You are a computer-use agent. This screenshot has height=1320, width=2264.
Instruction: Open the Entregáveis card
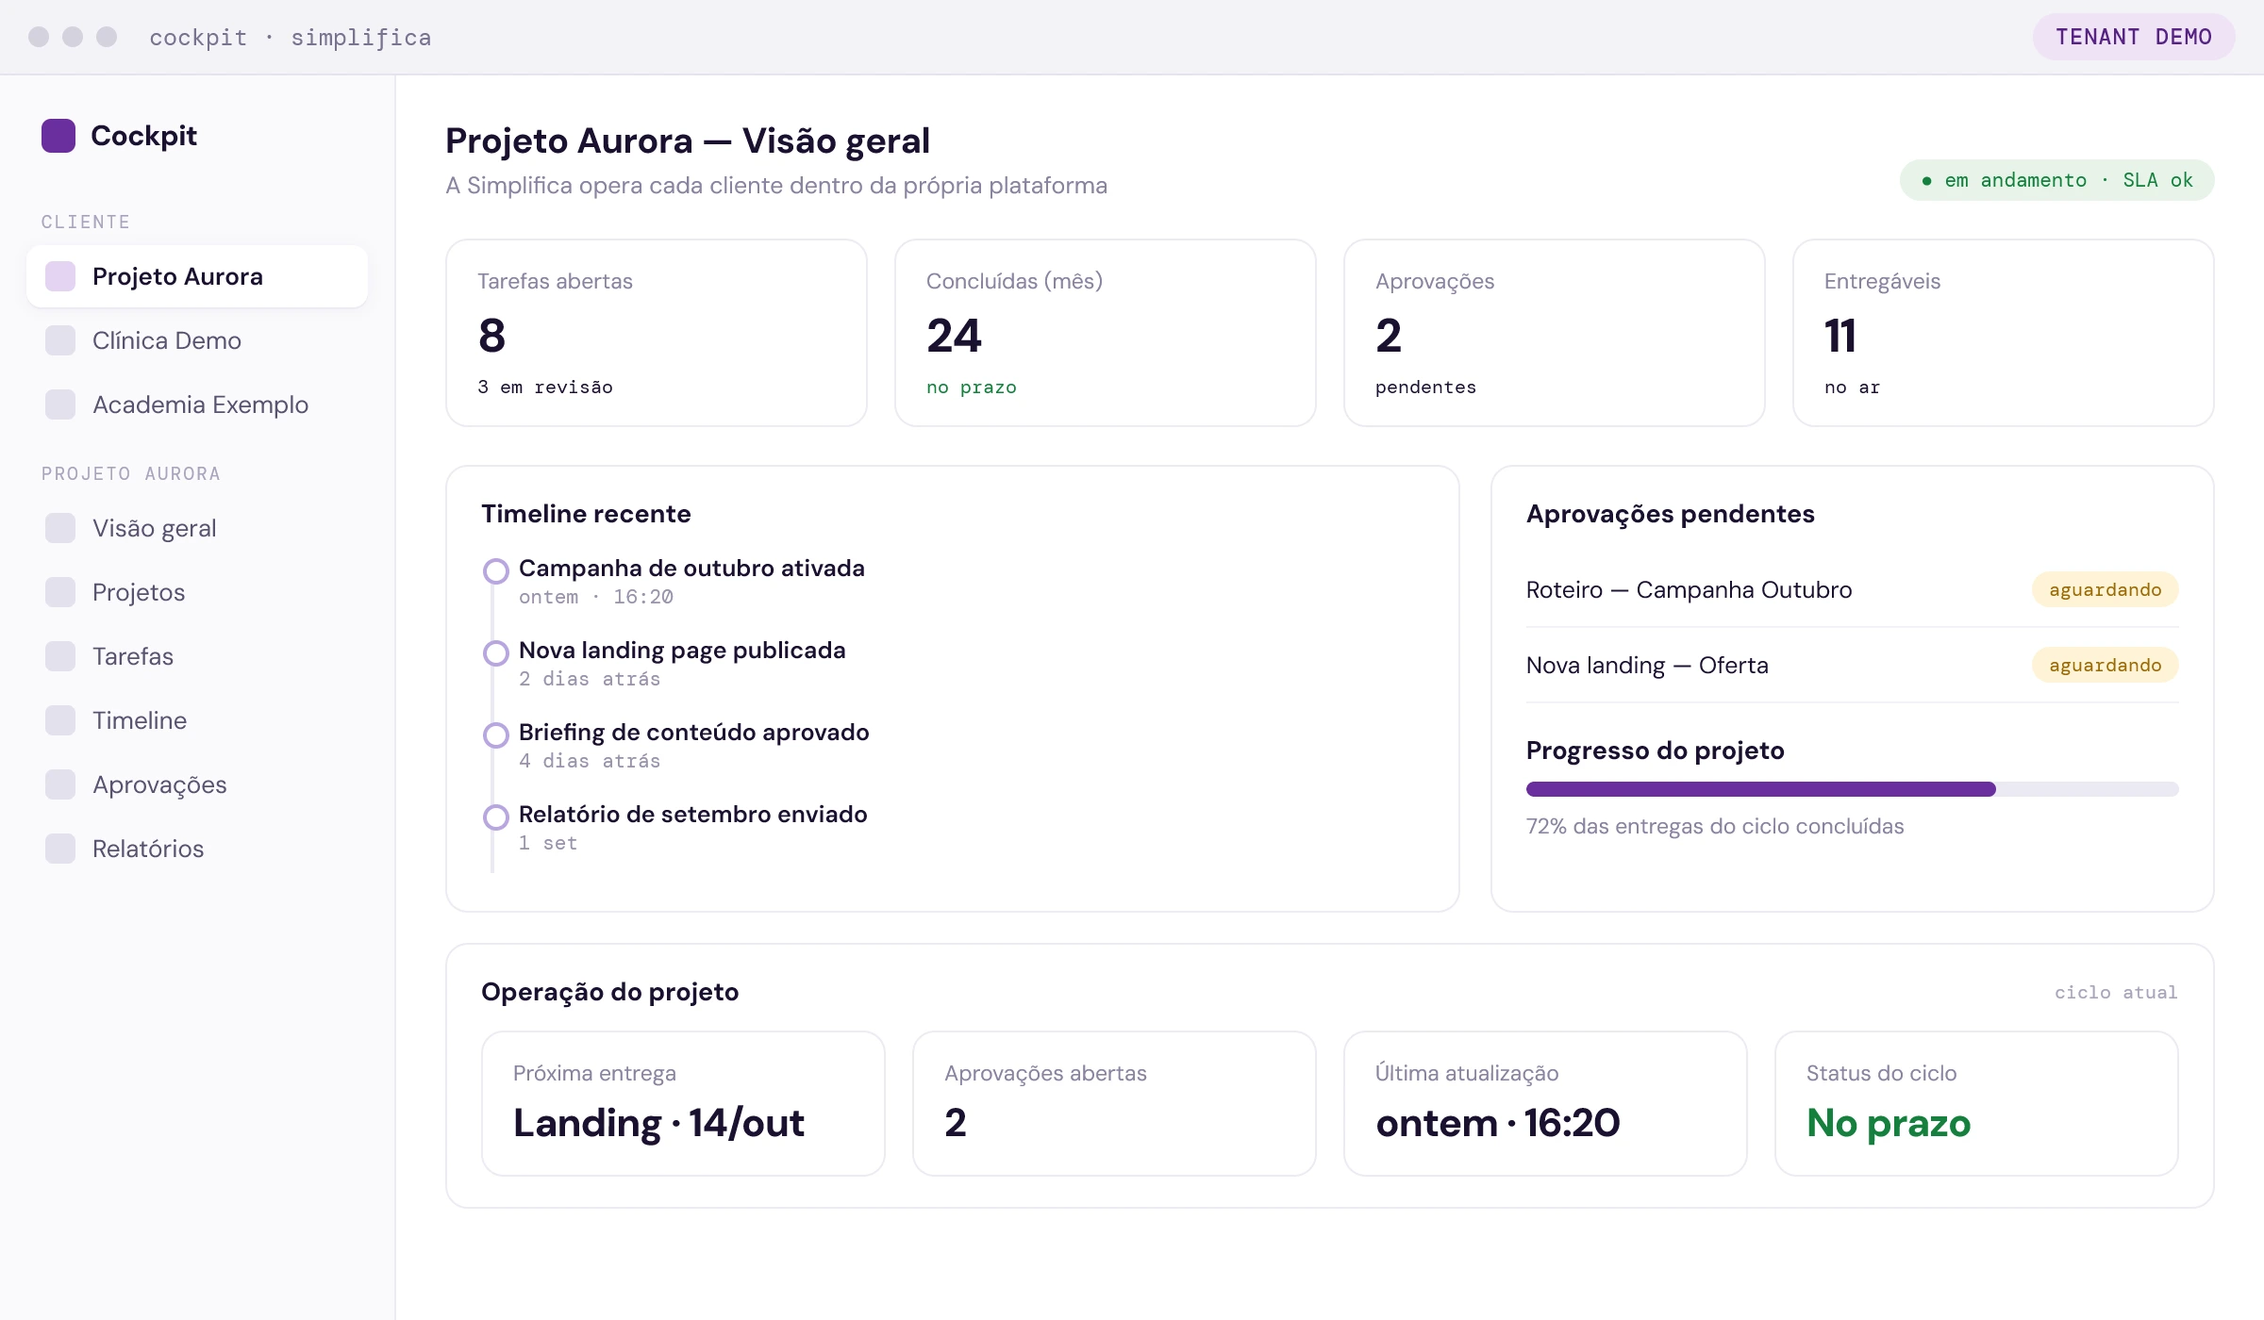(x=2004, y=333)
